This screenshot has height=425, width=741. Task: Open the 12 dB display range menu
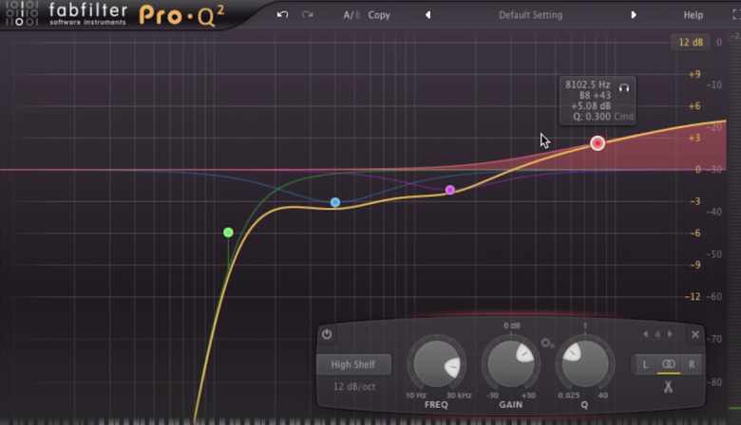click(x=691, y=43)
